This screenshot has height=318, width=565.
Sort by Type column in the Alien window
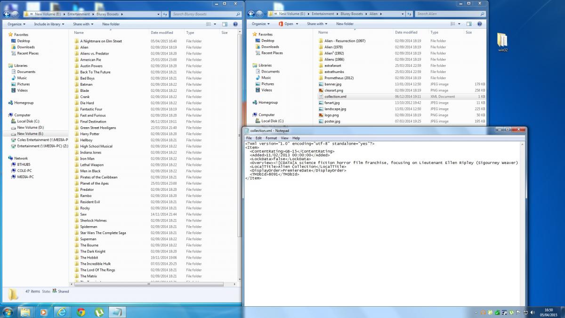click(446, 33)
